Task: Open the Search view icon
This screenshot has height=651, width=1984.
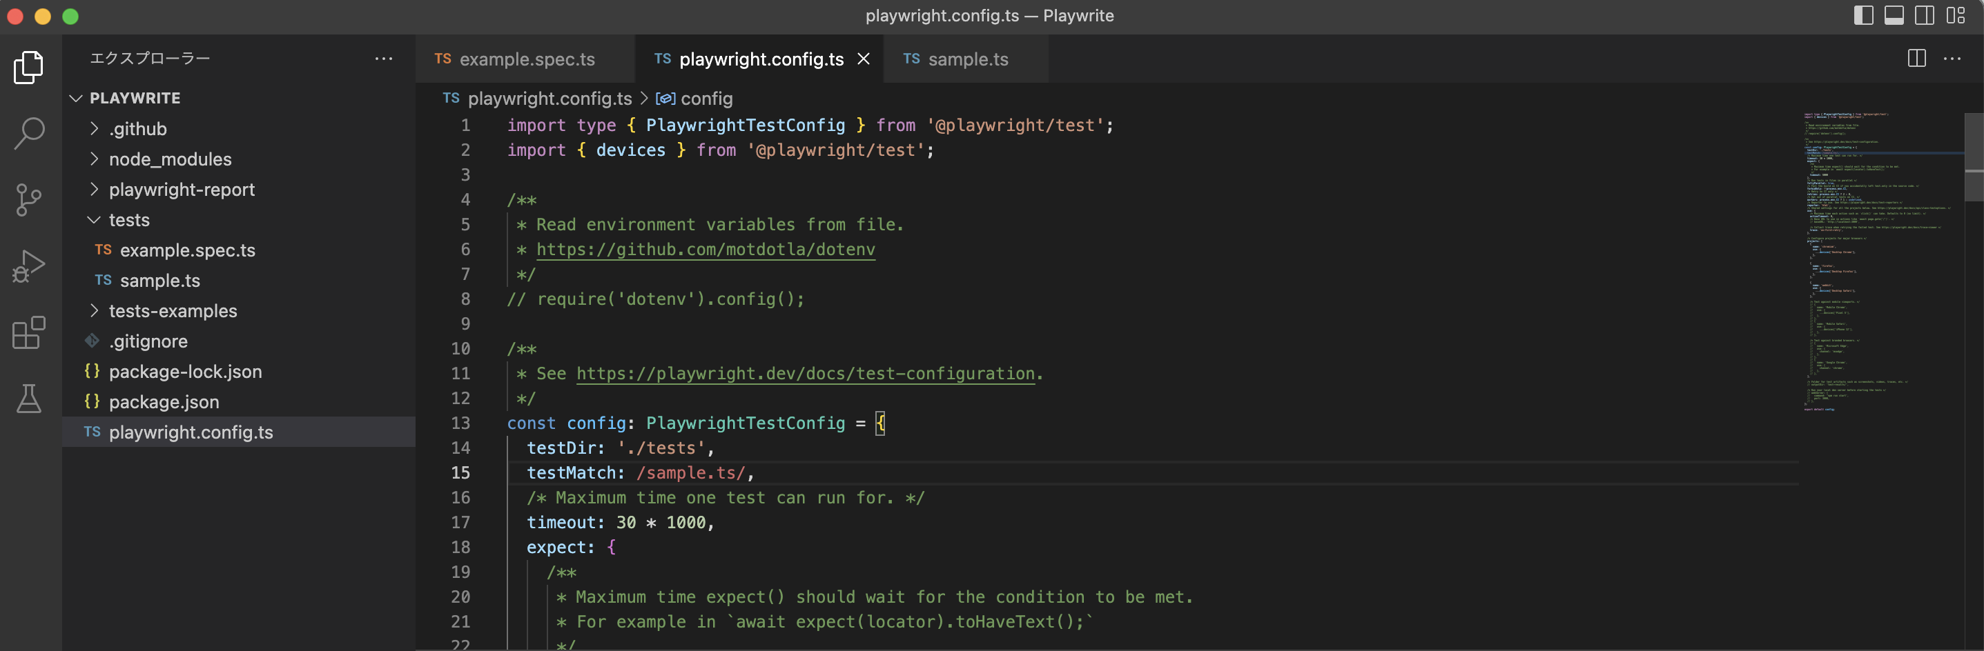Action: point(29,133)
